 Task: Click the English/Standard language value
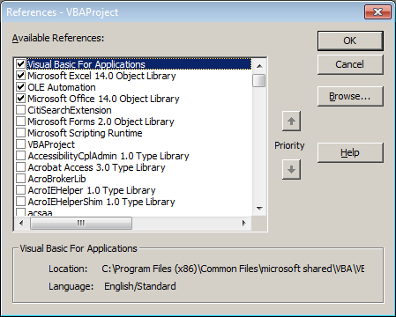pyautogui.click(x=140, y=286)
